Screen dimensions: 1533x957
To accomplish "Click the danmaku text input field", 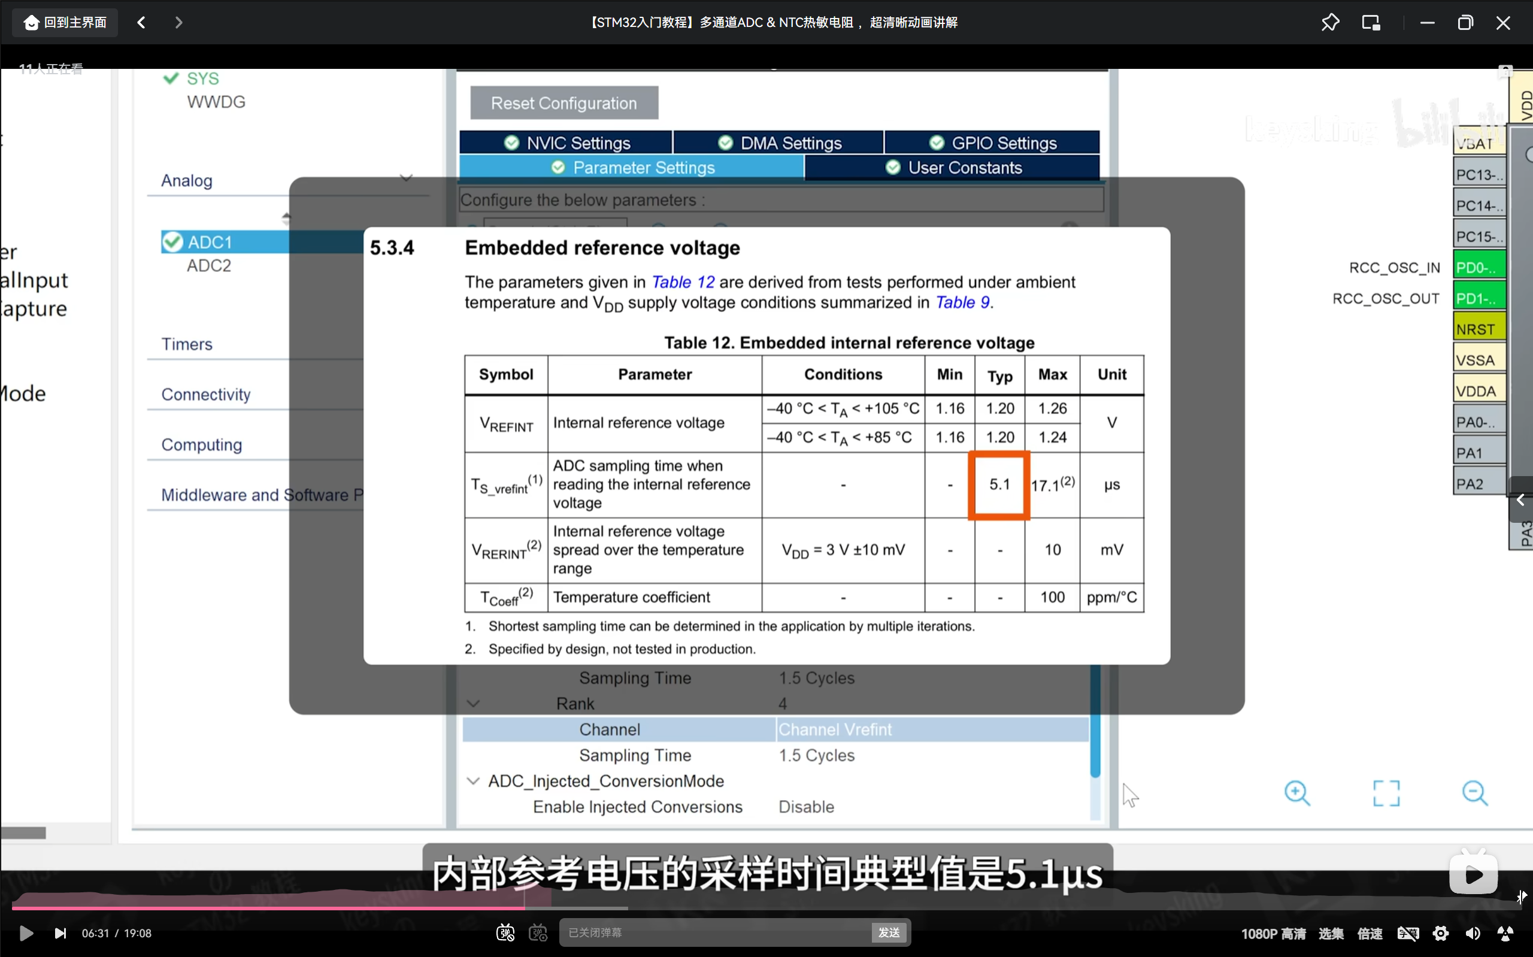I will pos(715,932).
